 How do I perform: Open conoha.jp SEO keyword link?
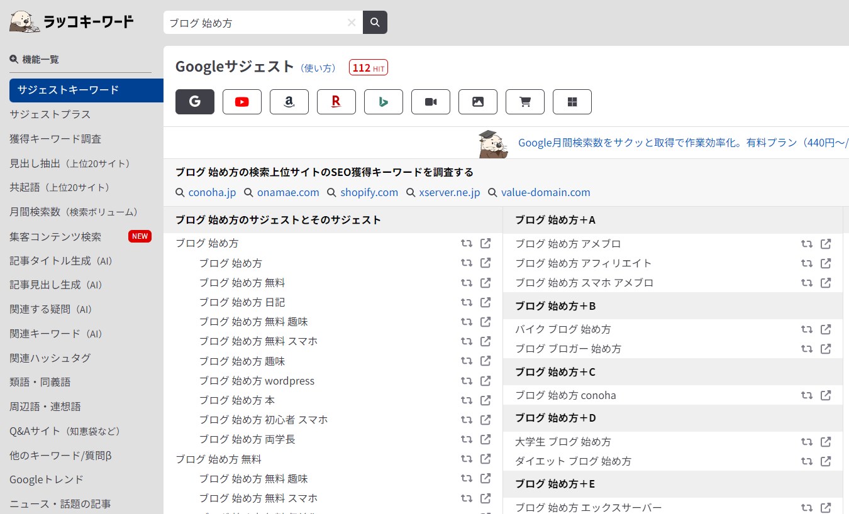[212, 192]
